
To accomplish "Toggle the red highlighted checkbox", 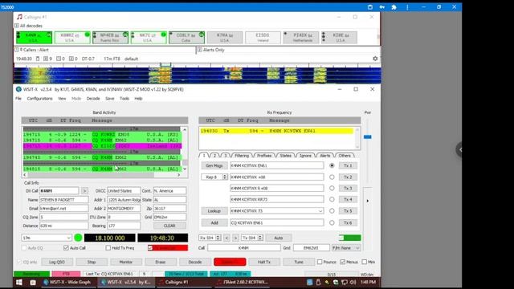I will pos(150,248).
